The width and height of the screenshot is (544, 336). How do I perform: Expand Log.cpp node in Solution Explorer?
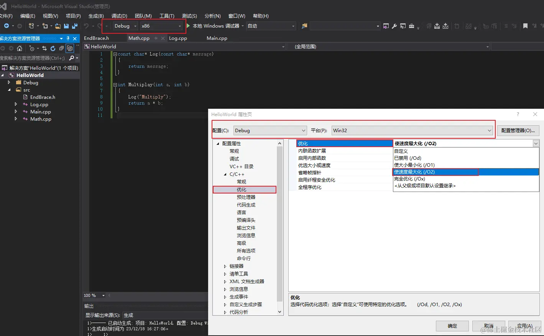(x=16, y=104)
